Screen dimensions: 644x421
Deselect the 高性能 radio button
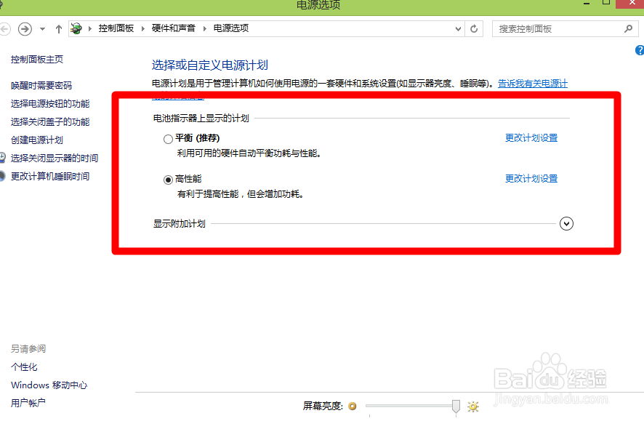tap(168, 179)
